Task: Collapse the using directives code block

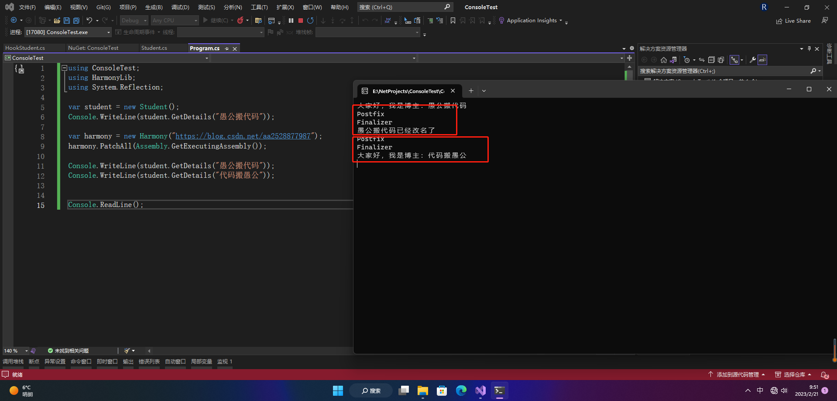Action: (x=64, y=68)
